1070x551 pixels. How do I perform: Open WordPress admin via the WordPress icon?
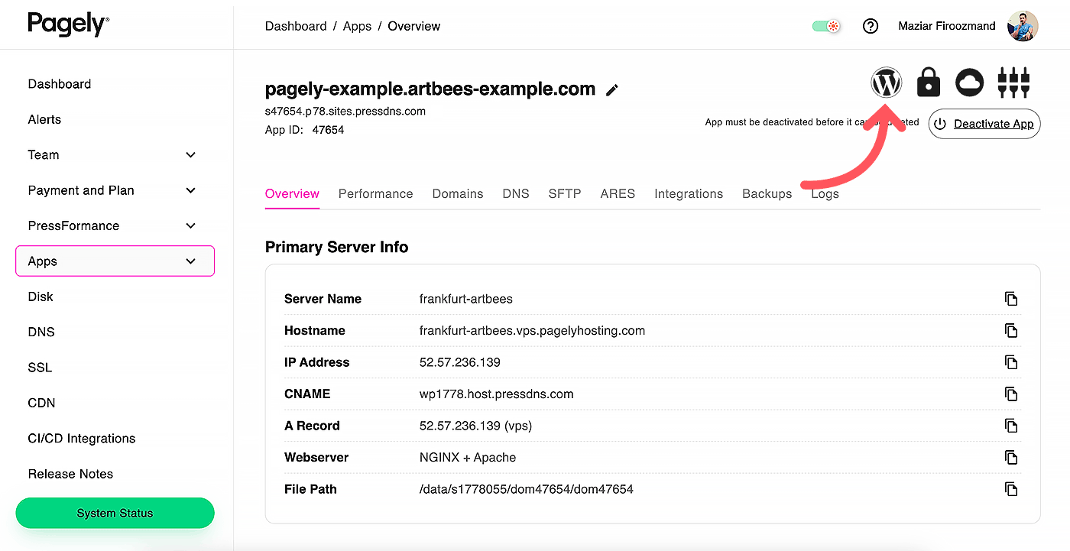(x=887, y=82)
